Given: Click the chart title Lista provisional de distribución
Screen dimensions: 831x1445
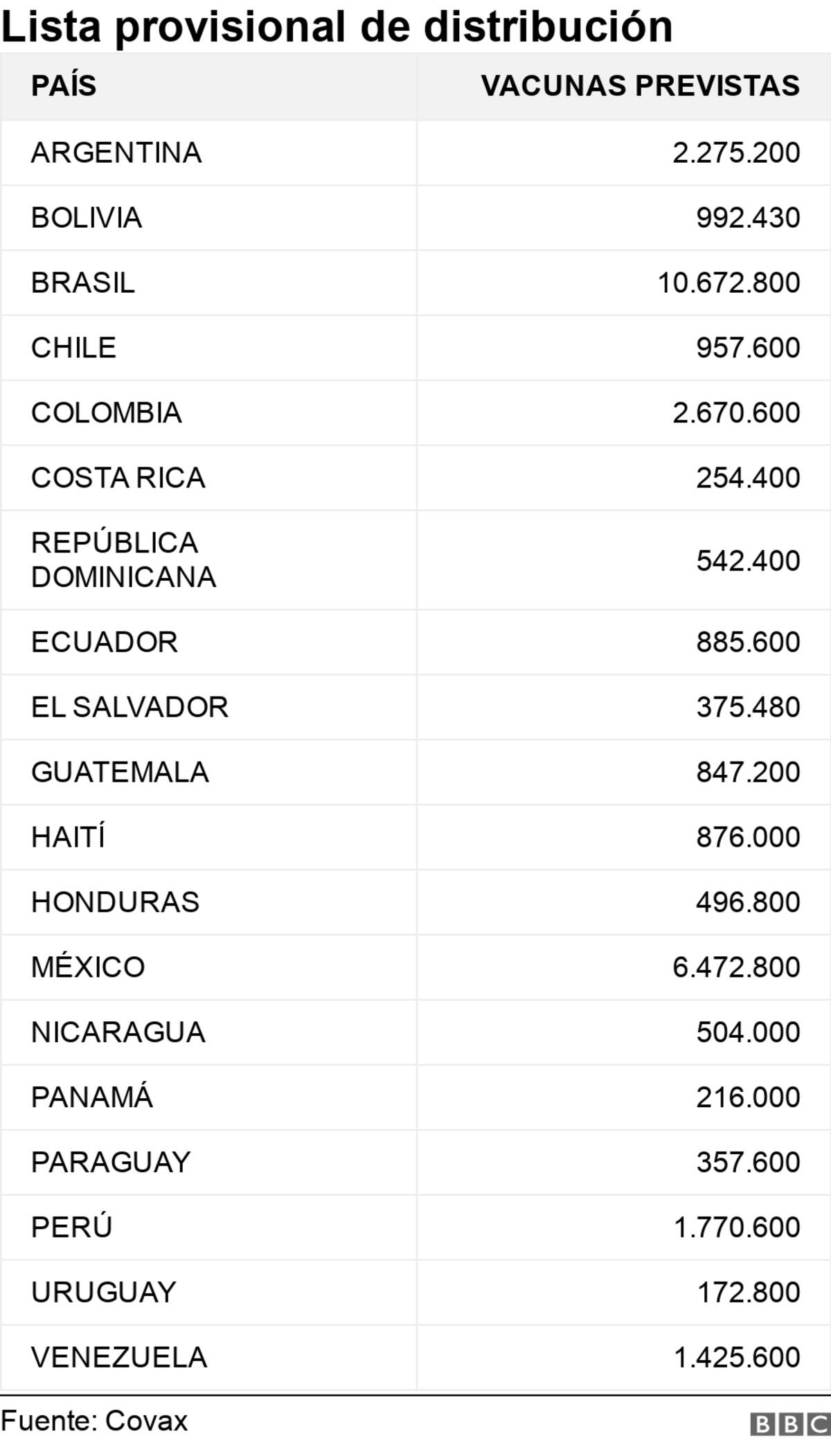Looking at the screenshot, I should click(x=337, y=26).
